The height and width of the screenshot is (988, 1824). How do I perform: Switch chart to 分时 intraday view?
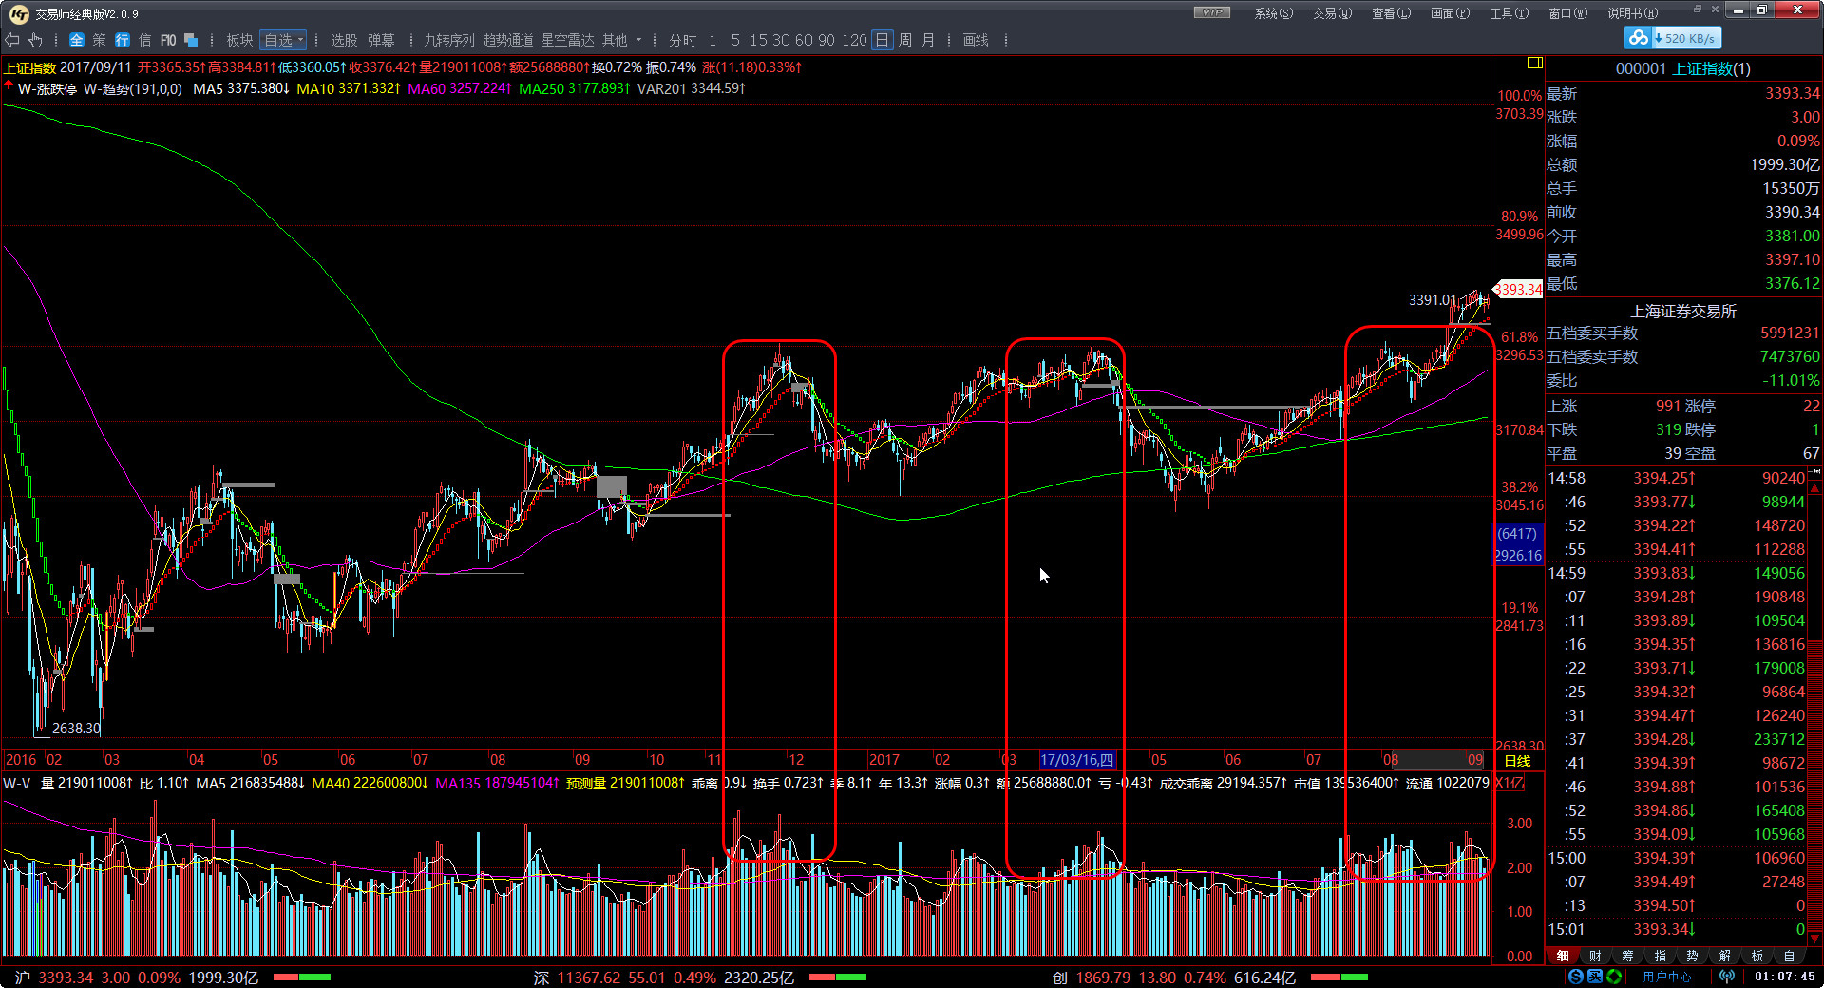(682, 40)
